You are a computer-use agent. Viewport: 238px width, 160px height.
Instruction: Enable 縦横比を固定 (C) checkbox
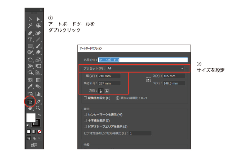pyautogui.click(x=85, y=98)
